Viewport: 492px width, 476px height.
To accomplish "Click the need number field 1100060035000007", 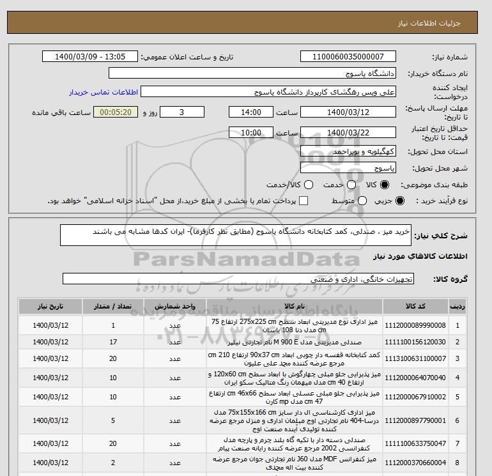I will point(348,56).
